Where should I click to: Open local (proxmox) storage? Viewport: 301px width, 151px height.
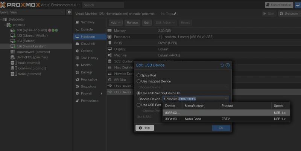[29, 63]
